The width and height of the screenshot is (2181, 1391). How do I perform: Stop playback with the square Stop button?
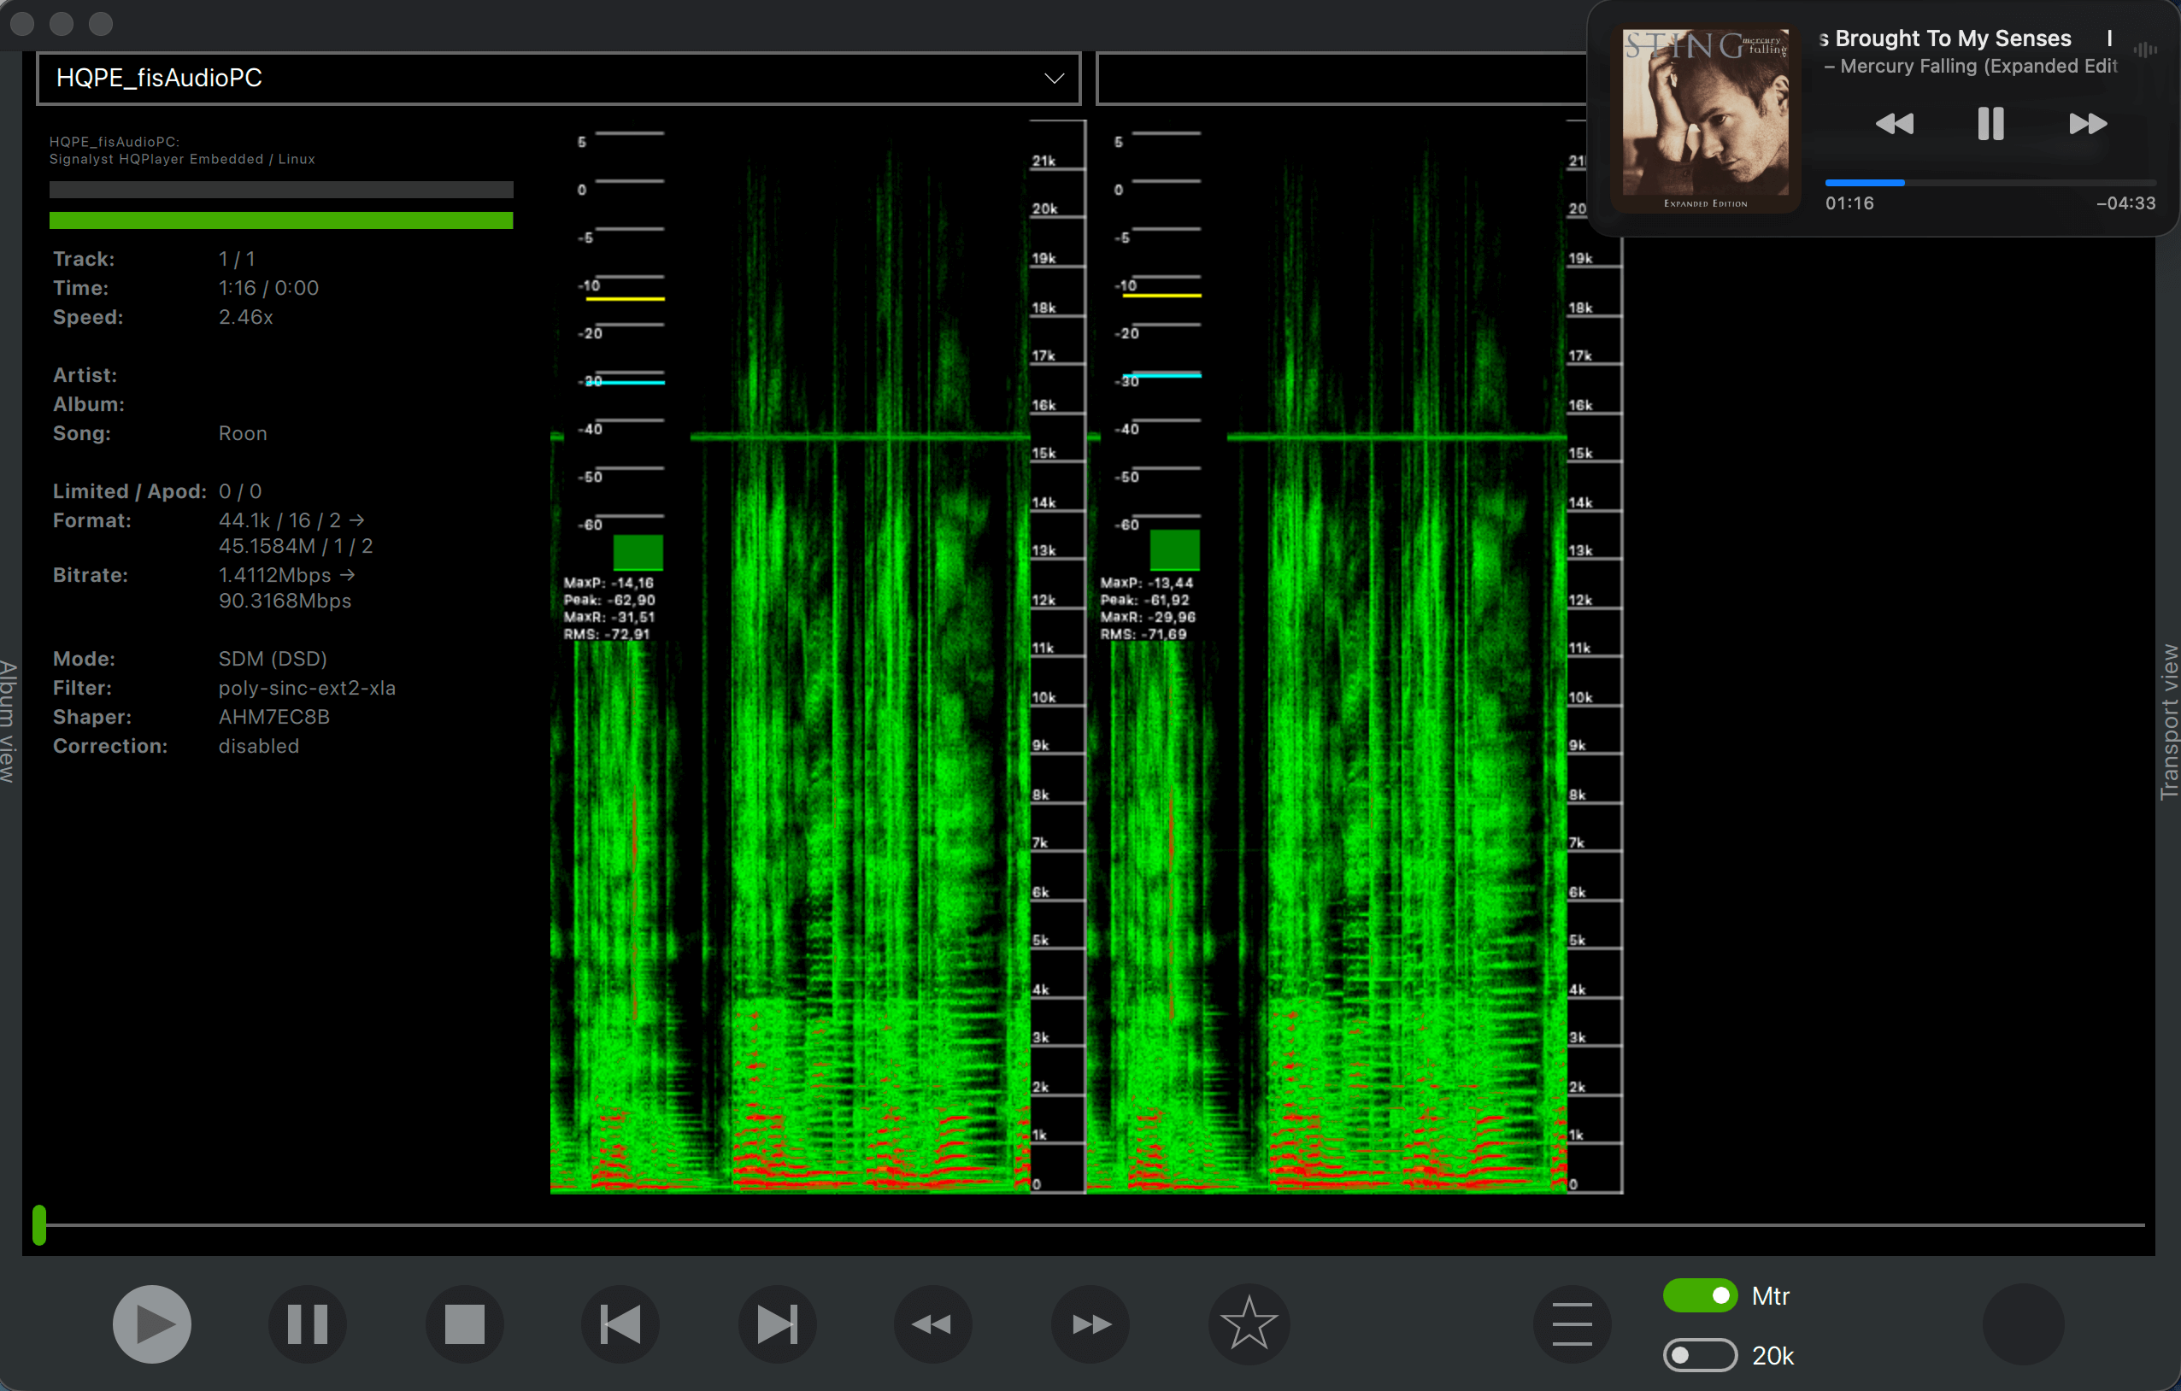click(465, 1324)
